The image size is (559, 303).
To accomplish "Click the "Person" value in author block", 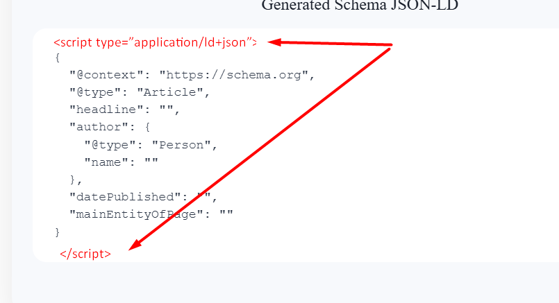I will click(x=181, y=145).
